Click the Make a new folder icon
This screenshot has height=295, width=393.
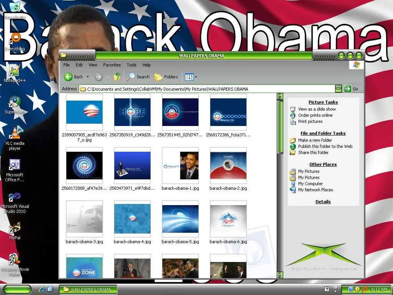(293, 140)
